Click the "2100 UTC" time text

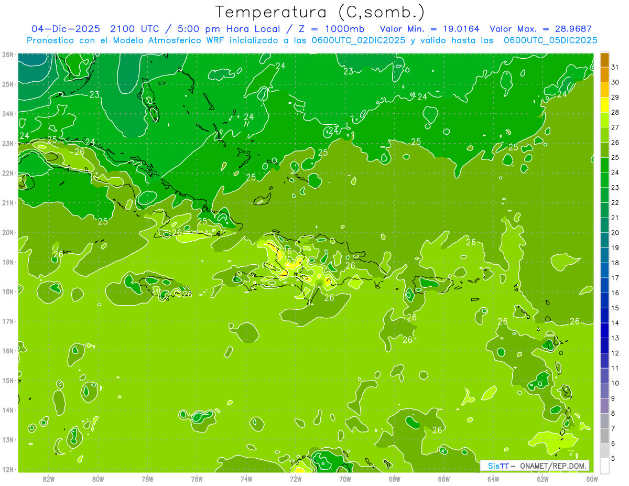tap(135, 29)
